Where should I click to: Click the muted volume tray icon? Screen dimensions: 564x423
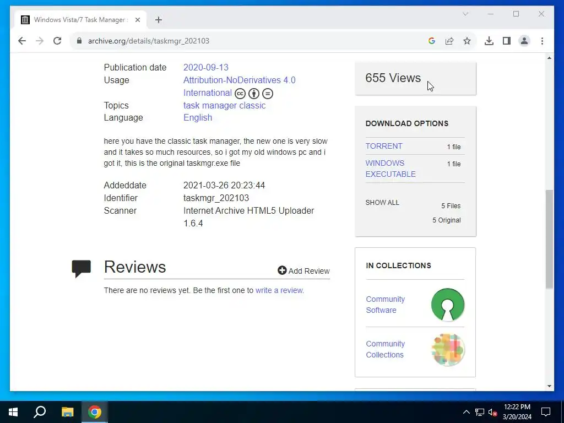[x=493, y=412]
